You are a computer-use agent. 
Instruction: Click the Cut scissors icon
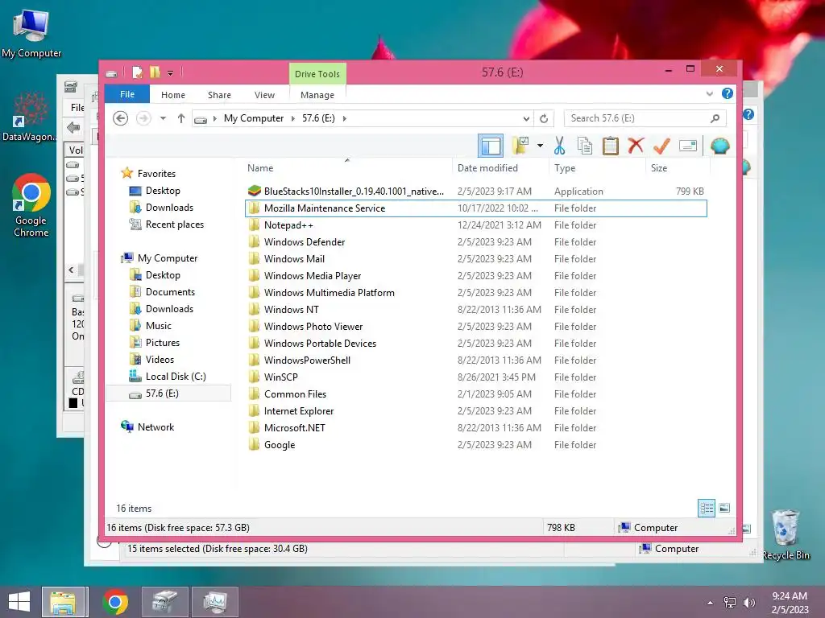click(x=559, y=146)
